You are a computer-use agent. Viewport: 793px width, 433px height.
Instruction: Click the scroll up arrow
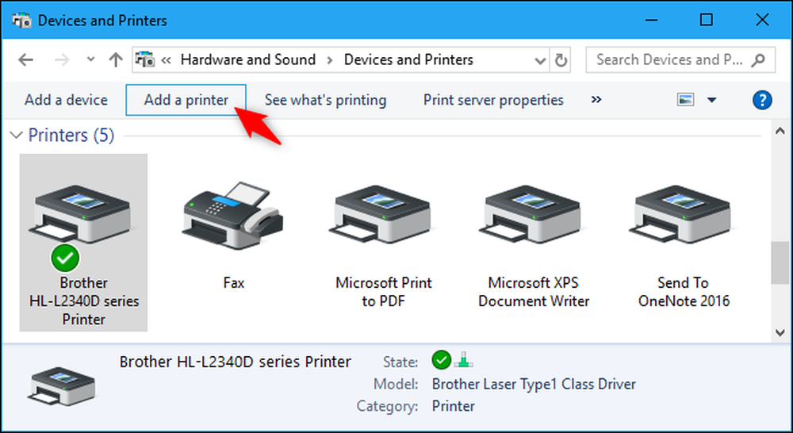click(x=780, y=131)
